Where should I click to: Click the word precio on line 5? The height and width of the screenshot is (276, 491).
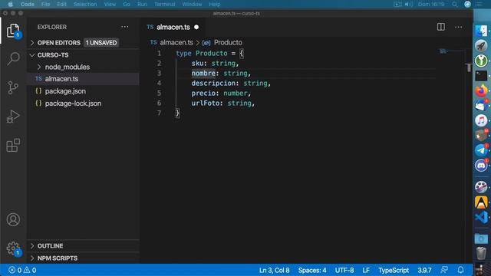point(203,94)
